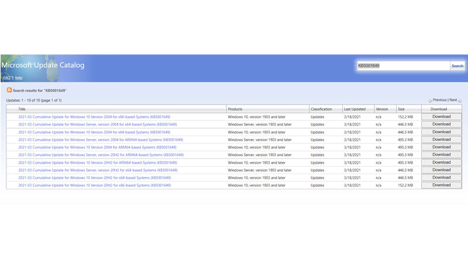Click the Previous page arrow icon
Image resolution: width=468 pixels, height=263 pixels.
click(x=430, y=101)
